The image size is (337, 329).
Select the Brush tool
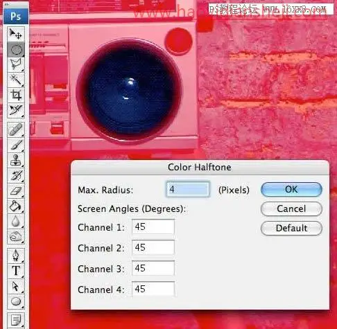[16, 145]
